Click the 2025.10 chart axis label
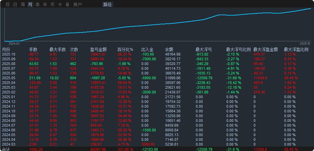Viewport: 314px width, 151px height. coord(305,43)
